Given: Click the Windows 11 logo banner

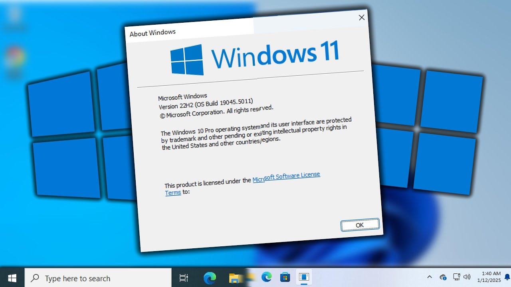Looking at the screenshot, I should coord(255,58).
